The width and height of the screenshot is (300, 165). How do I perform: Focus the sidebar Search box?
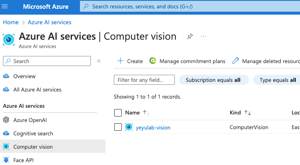[47, 61]
